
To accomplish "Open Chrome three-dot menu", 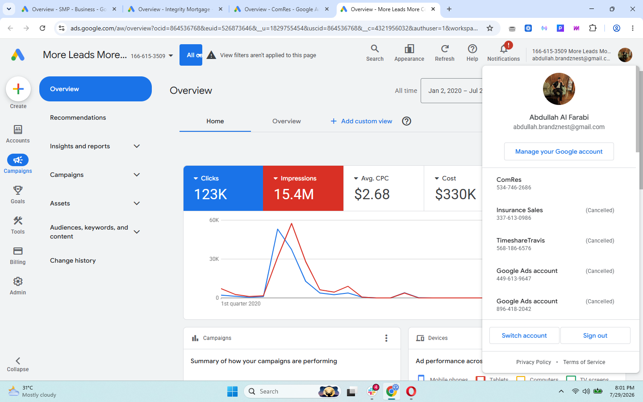I will click(633, 28).
